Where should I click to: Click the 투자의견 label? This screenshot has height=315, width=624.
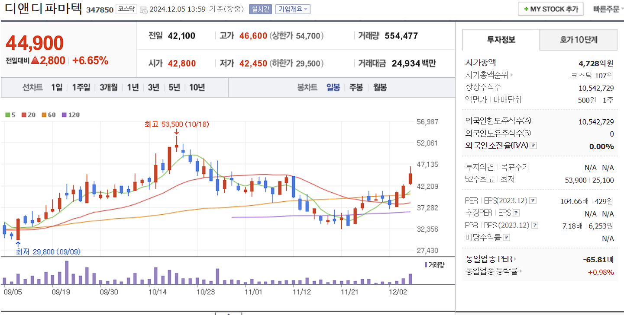coord(479,167)
